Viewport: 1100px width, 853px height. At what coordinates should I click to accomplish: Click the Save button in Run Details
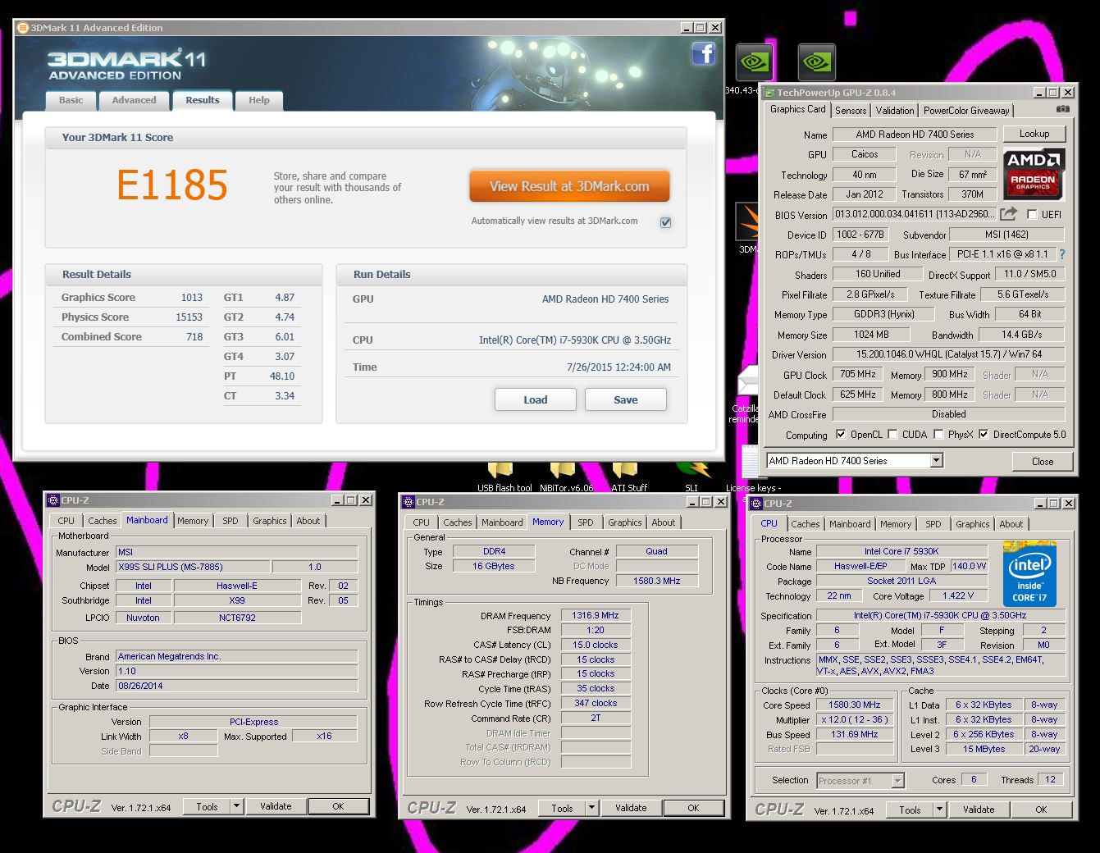[x=626, y=399]
